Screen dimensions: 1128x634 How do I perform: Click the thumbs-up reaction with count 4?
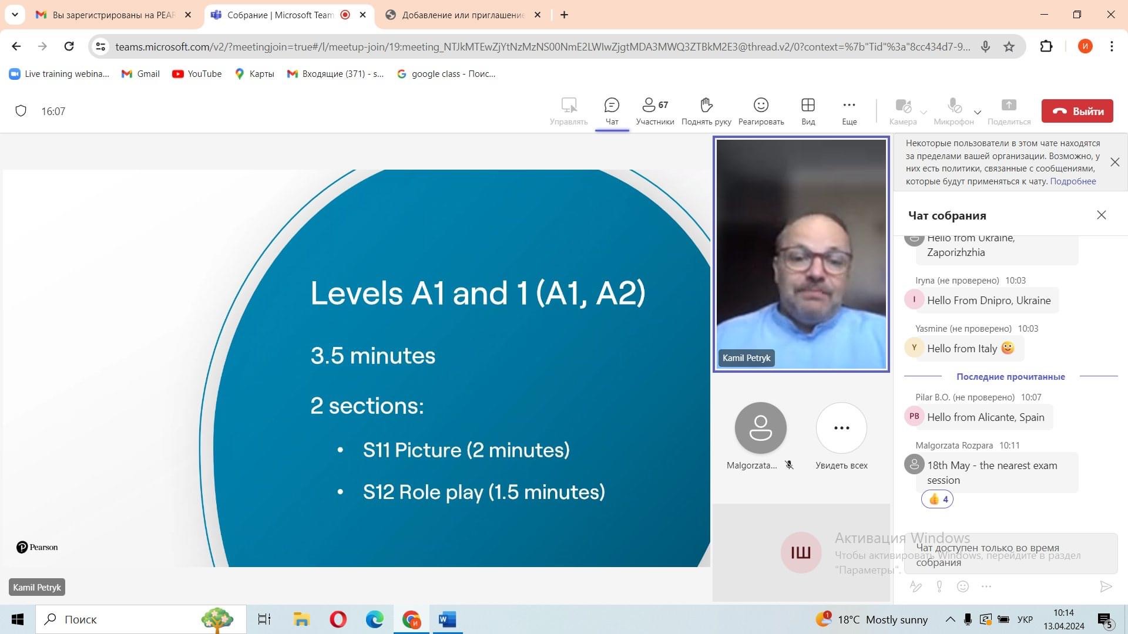click(x=937, y=499)
